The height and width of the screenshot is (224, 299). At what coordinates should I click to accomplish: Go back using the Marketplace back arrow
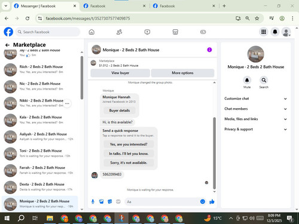(7, 45)
